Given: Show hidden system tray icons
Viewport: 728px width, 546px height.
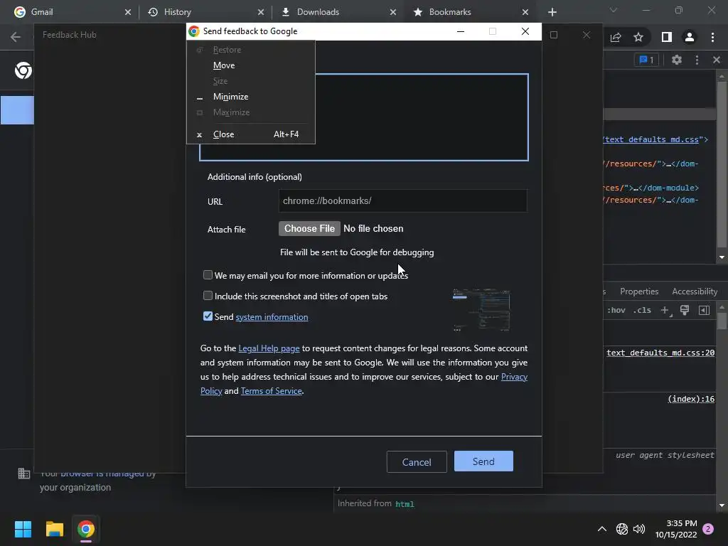Looking at the screenshot, I should point(601,529).
